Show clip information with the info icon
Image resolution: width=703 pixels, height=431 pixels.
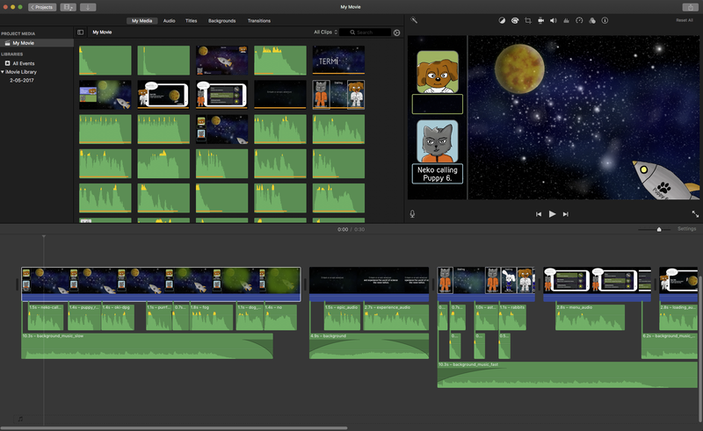coord(605,20)
